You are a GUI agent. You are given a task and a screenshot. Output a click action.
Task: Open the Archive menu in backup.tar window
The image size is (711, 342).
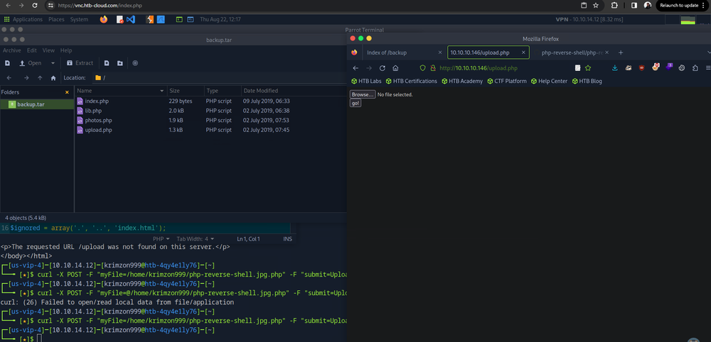click(x=12, y=50)
